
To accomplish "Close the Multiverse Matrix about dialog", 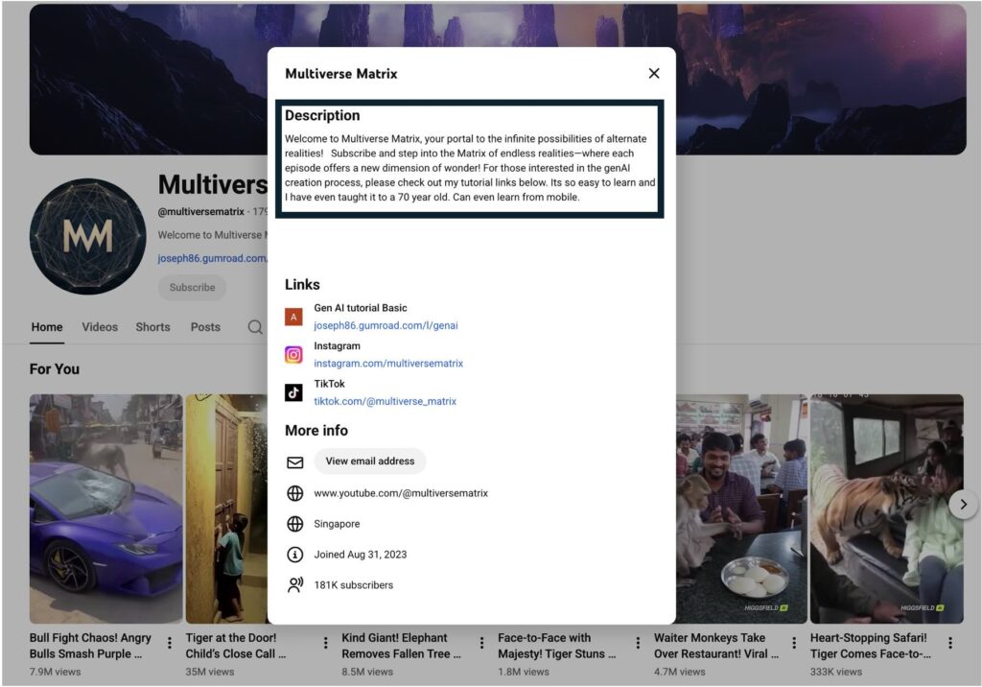I will [x=654, y=74].
